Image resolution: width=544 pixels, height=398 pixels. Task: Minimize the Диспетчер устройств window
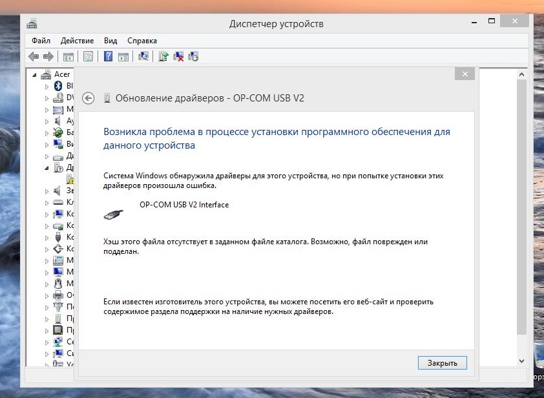[x=474, y=22]
